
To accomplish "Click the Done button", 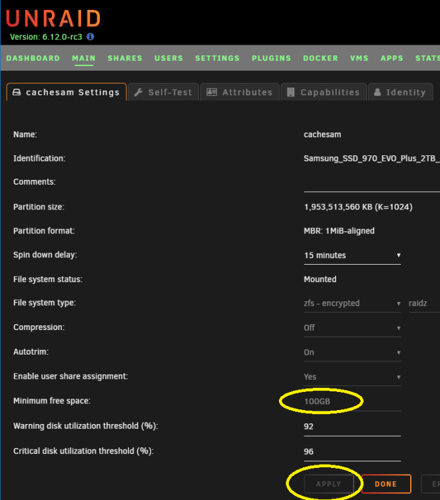I will (x=386, y=484).
